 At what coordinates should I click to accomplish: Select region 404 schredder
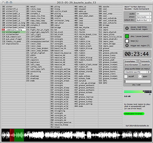[x=86, y=14]
